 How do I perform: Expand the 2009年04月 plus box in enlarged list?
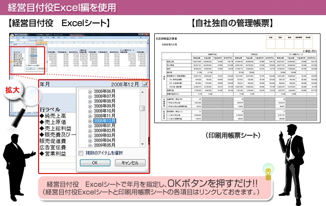tap(90, 141)
